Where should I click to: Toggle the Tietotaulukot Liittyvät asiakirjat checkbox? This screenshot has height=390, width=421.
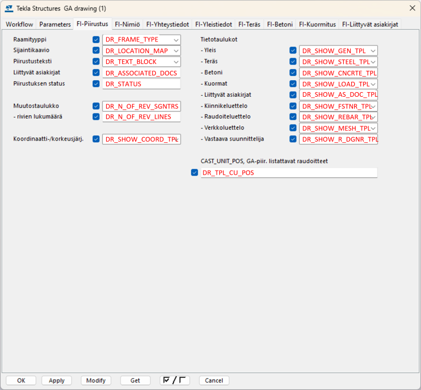point(293,94)
